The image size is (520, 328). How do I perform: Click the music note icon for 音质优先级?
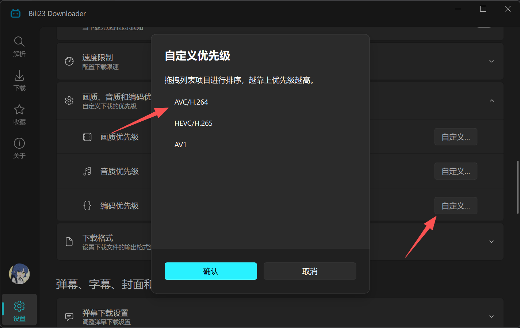pos(87,171)
